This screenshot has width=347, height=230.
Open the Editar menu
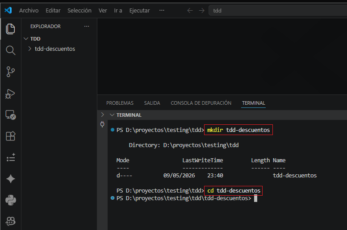point(53,10)
